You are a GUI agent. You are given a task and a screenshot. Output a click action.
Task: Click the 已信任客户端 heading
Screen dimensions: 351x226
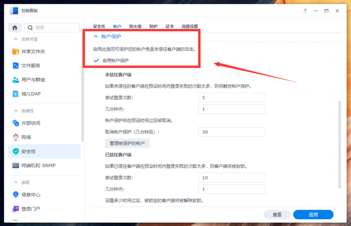click(x=118, y=155)
